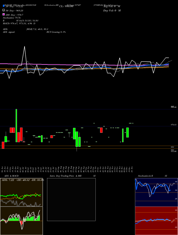Click the 'ADX: 7.22' readout in ADX panel
This screenshot has width=178, height=235.
point(7,180)
